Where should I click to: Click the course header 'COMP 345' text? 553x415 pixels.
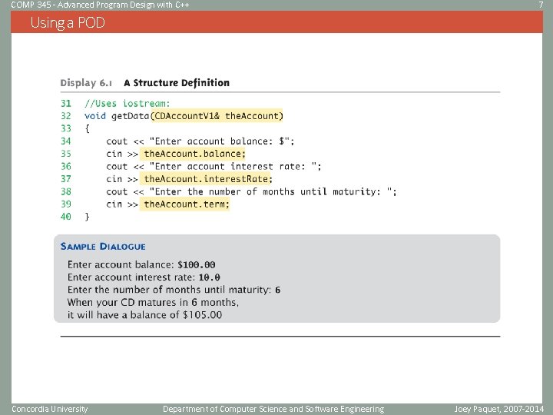click(31, 5)
